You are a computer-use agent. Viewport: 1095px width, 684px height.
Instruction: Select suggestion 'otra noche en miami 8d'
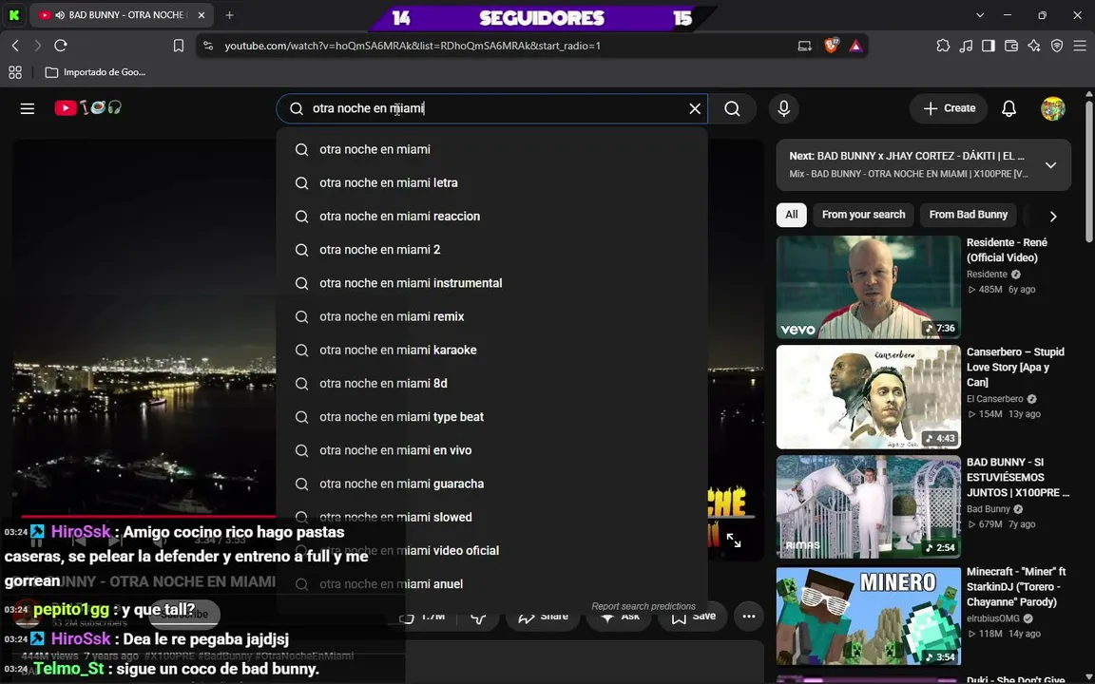coord(491,384)
